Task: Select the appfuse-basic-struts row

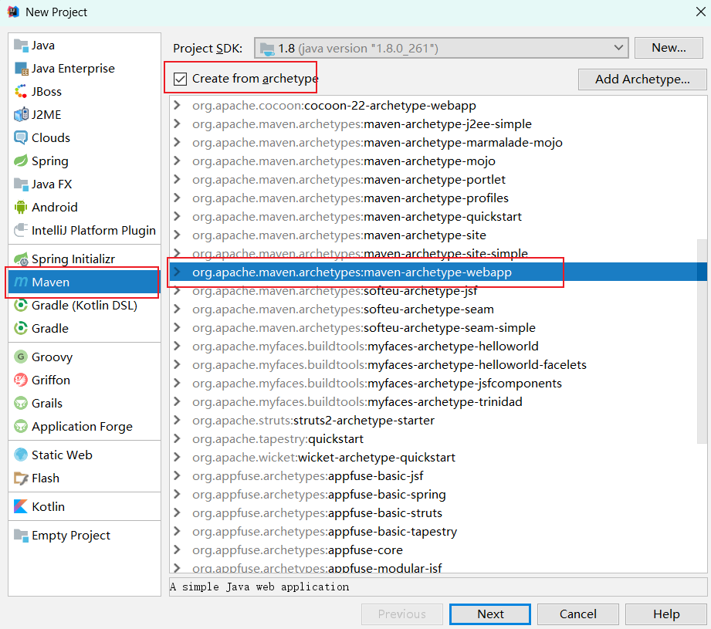Action: (438, 513)
